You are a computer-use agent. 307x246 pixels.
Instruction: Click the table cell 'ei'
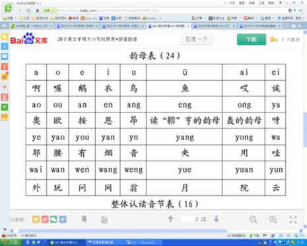pyautogui.click(x=275, y=72)
